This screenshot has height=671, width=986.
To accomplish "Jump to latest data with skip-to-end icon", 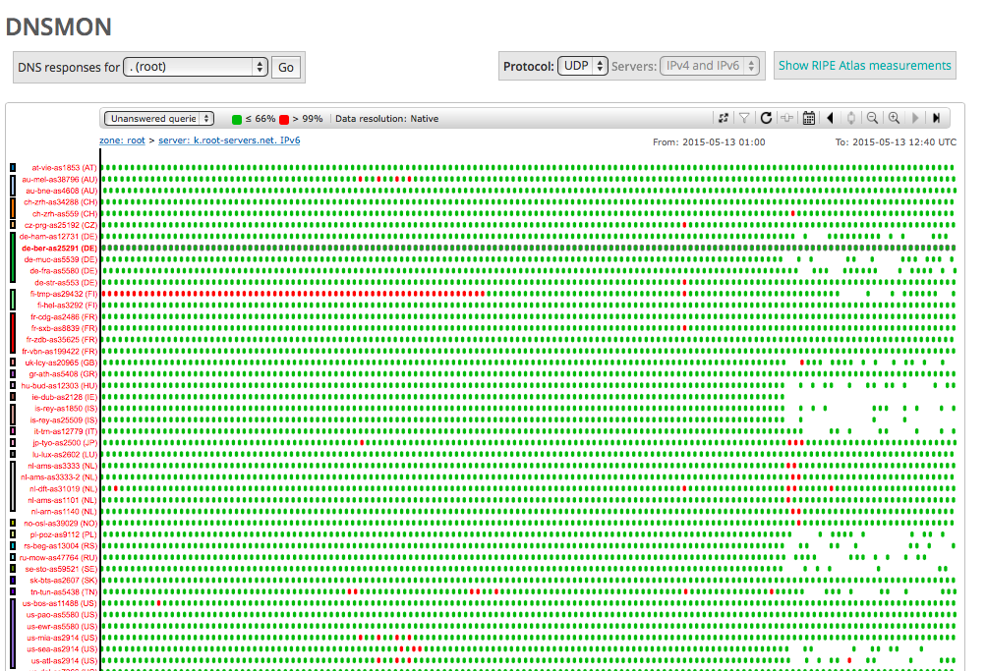I will pos(937,118).
